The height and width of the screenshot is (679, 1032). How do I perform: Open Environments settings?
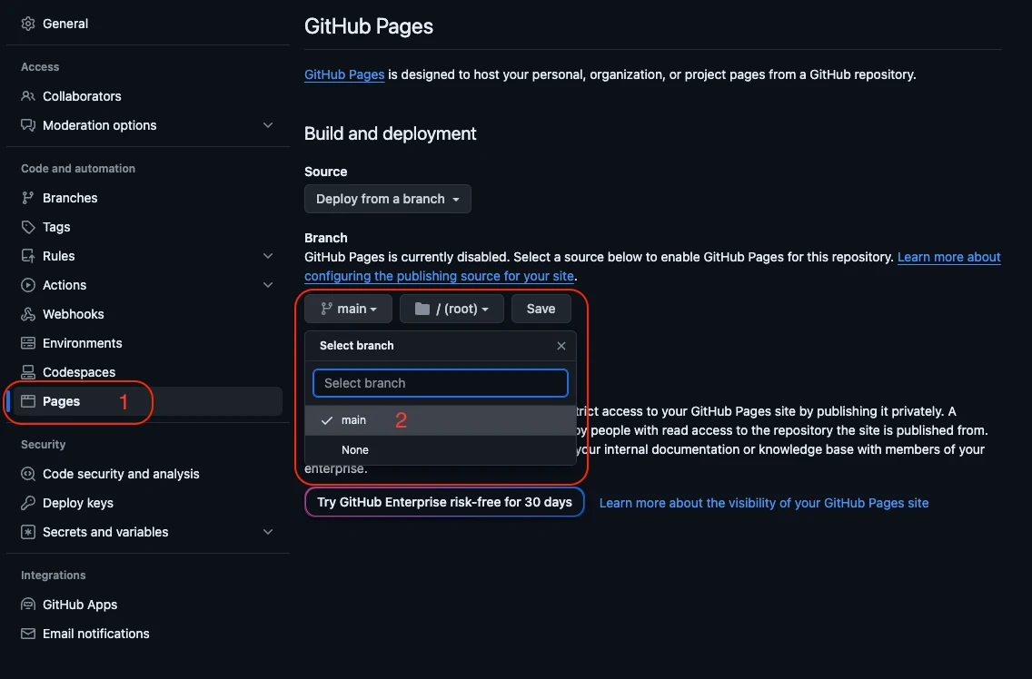[x=83, y=343]
